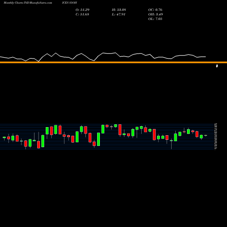Select the low value L: 47.91

[x=118, y=14]
